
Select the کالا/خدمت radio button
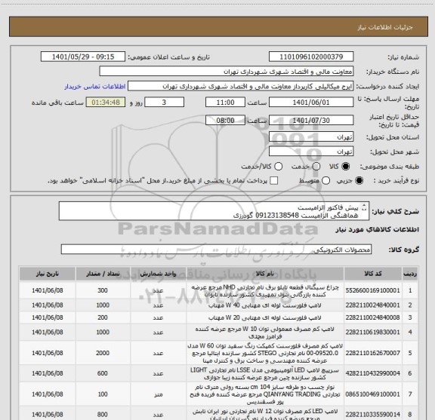[x=278, y=167]
